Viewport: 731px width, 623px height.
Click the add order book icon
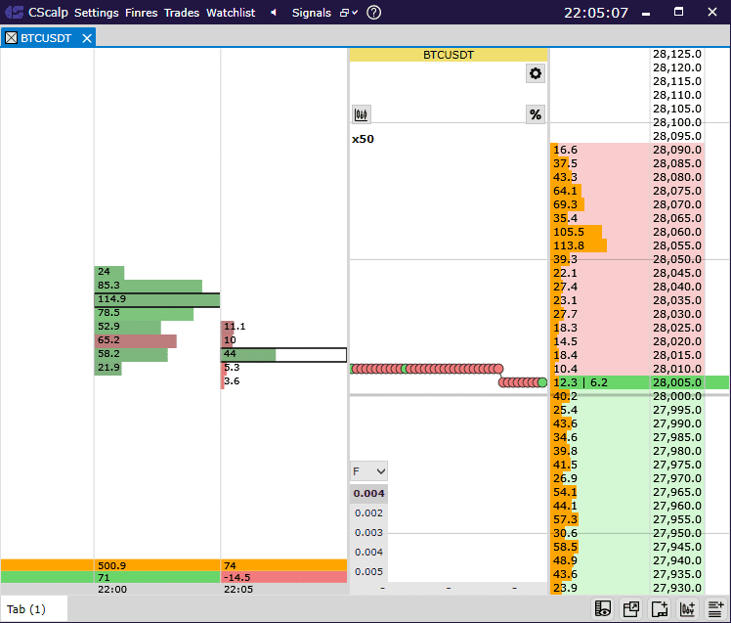coord(715,609)
